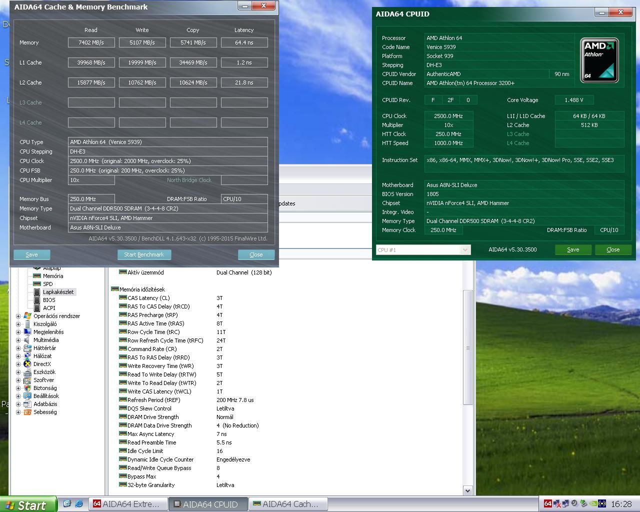
Task: Click the Refresh Period (tREF) row
Action: [x=186, y=400]
